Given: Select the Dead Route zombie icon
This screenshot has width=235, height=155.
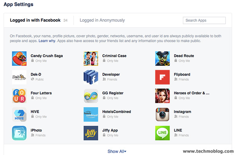Looking at the screenshot, I should [x=163, y=59].
